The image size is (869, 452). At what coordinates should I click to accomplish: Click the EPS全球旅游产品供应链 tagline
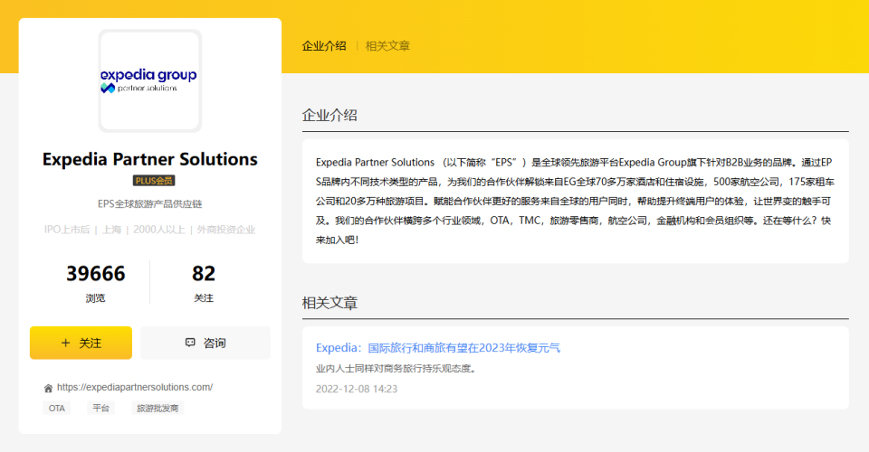pyautogui.click(x=149, y=204)
